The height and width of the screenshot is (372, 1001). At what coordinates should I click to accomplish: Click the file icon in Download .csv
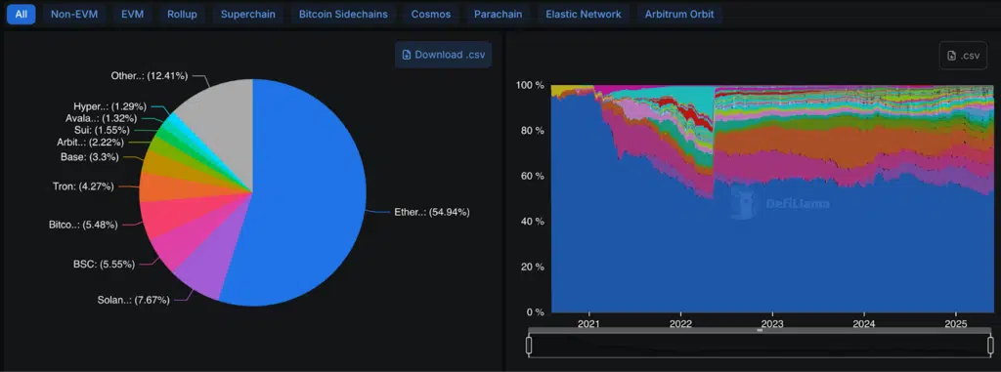pyautogui.click(x=406, y=55)
